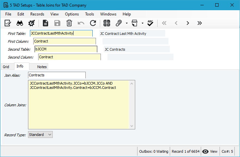Jump to the first record with double-left arrows
Image resolution: width=240 pixels, height=157 pixels.
(164, 23)
